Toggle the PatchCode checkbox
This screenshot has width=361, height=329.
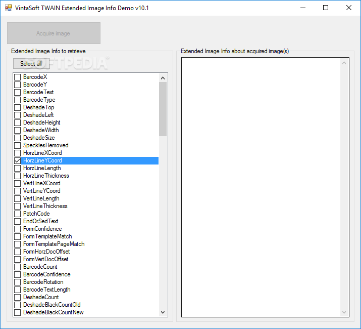(18, 214)
